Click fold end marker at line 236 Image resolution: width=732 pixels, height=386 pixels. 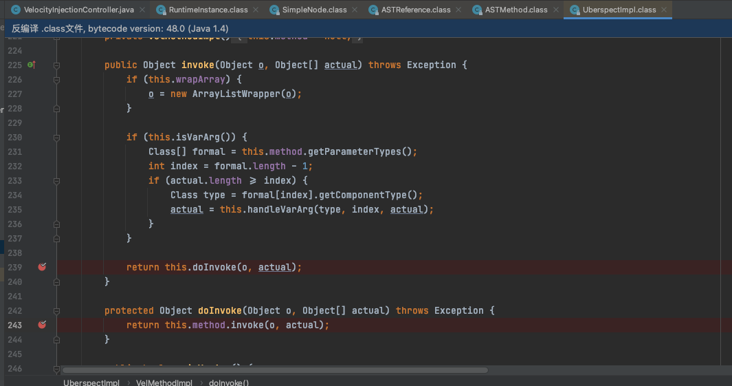56,224
